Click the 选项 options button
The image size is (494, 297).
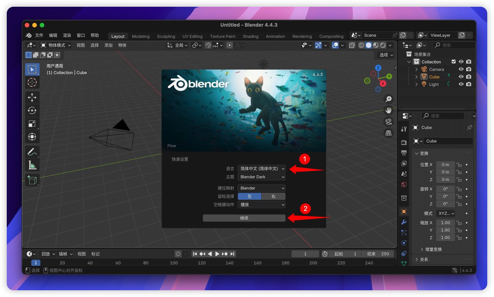coord(386,55)
